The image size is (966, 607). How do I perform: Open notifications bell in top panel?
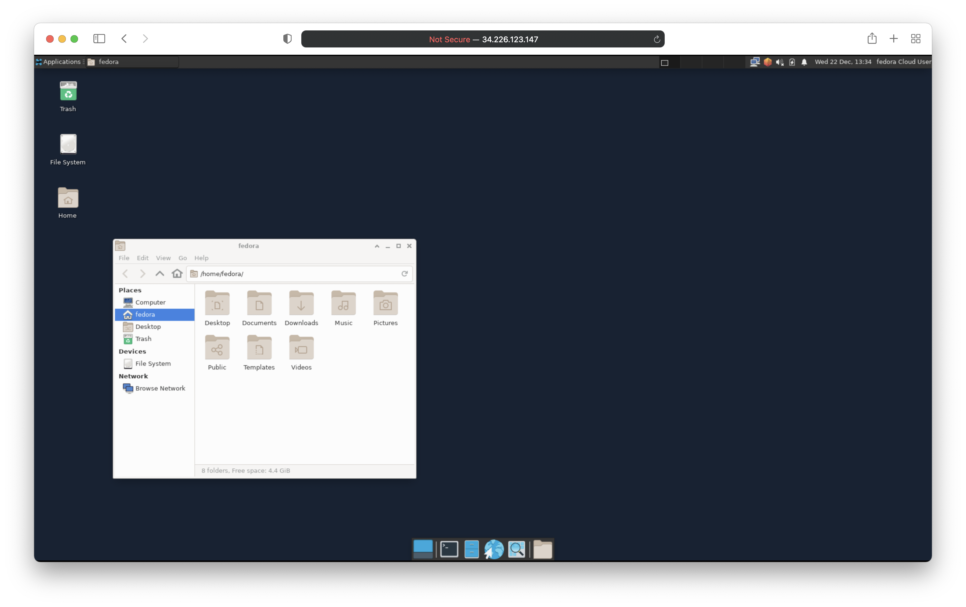804,62
